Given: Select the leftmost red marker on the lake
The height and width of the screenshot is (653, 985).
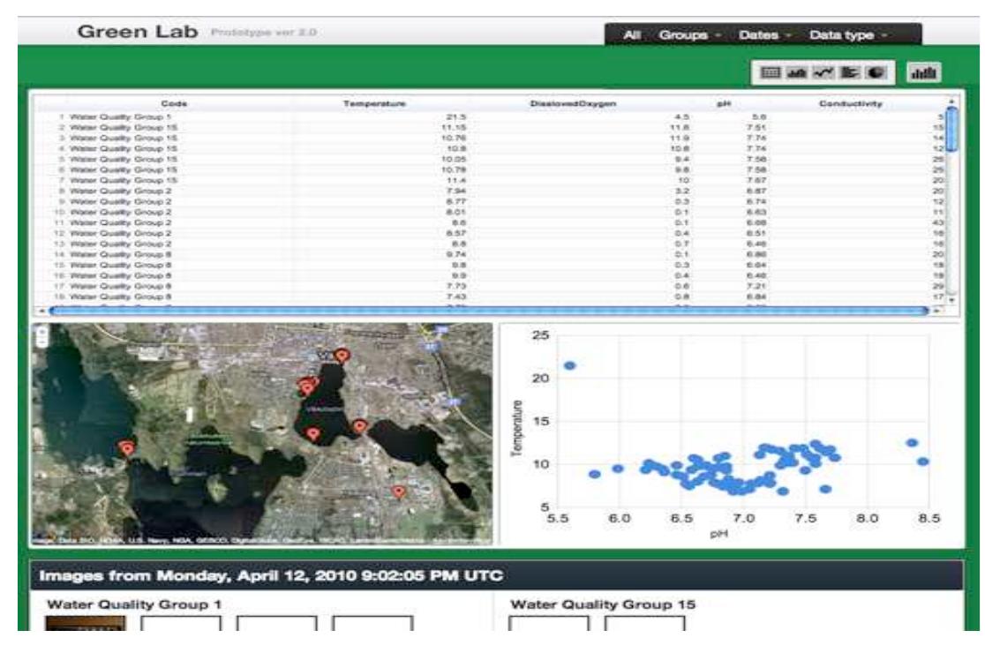Looking at the screenshot, I should (x=129, y=447).
